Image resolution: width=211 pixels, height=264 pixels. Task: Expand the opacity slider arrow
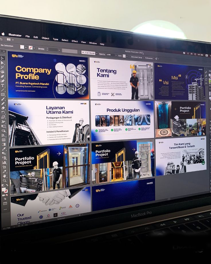coord(116,55)
